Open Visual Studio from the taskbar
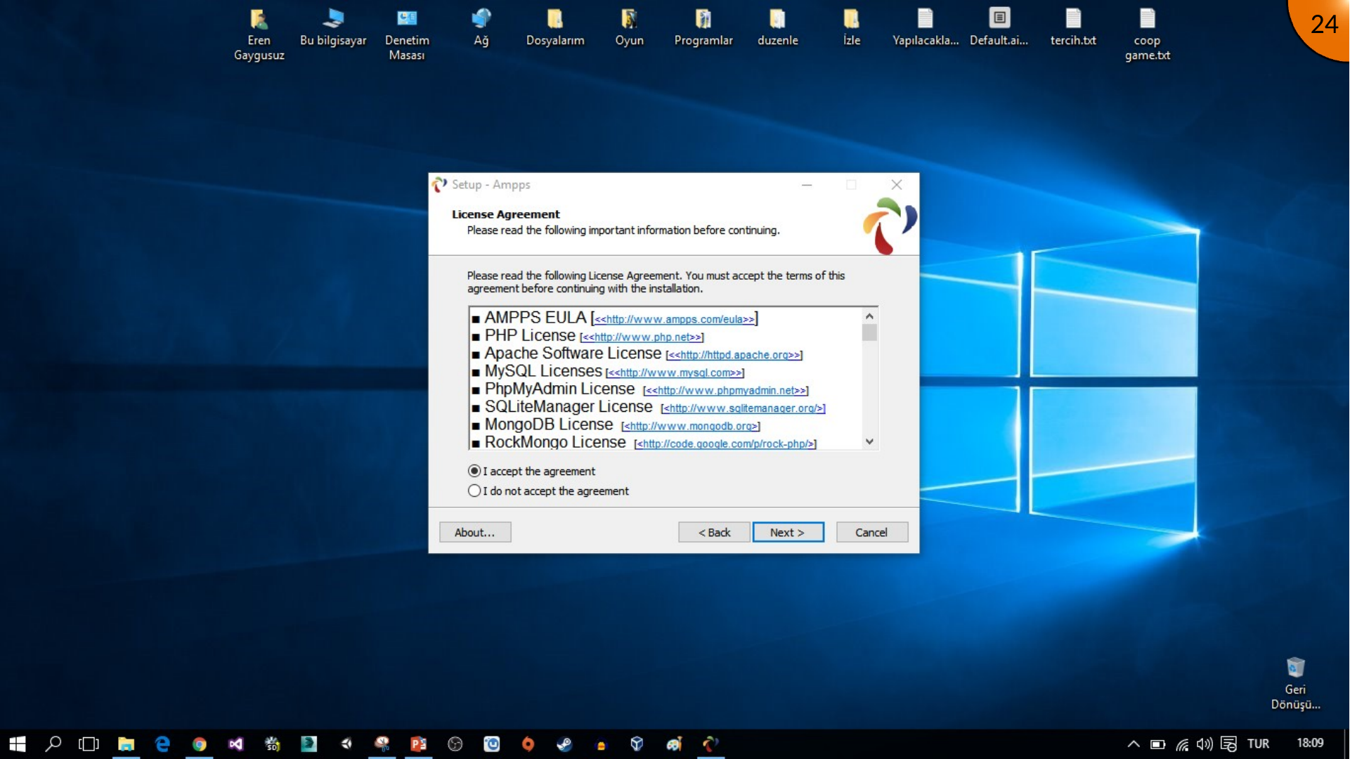 coord(236,744)
